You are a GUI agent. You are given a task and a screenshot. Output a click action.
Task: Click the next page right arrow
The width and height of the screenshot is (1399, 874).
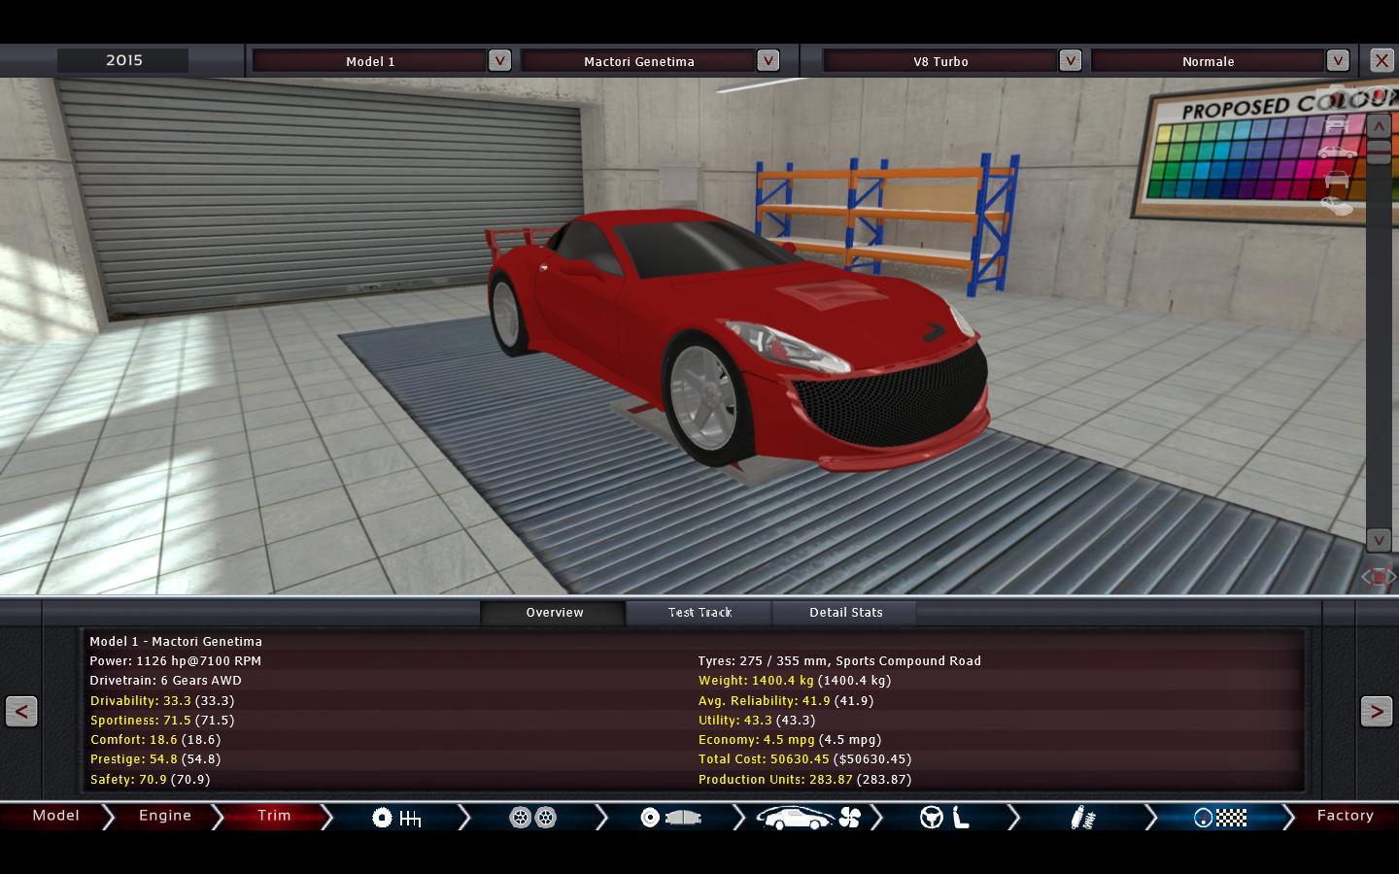pyautogui.click(x=1376, y=712)
